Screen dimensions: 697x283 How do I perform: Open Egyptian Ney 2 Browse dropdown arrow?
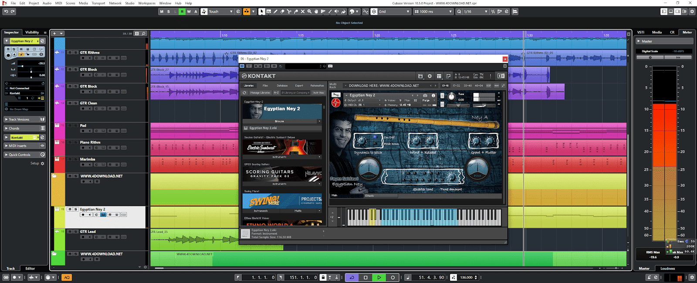319,121
